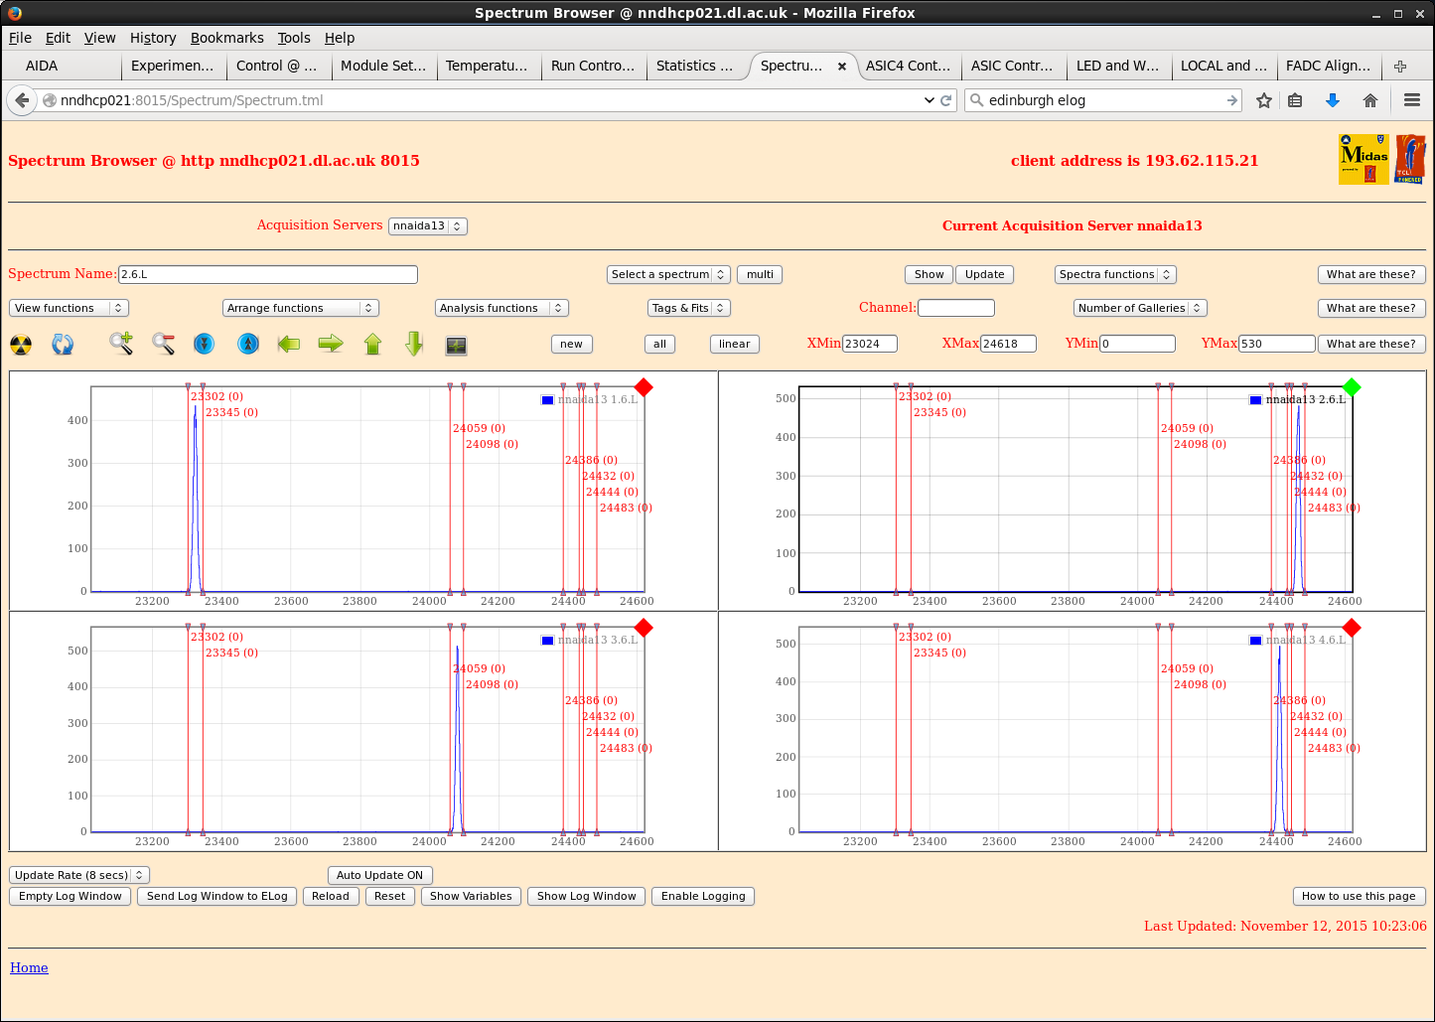
Task: Follow the Home link
Action: (x=29, y=967)
